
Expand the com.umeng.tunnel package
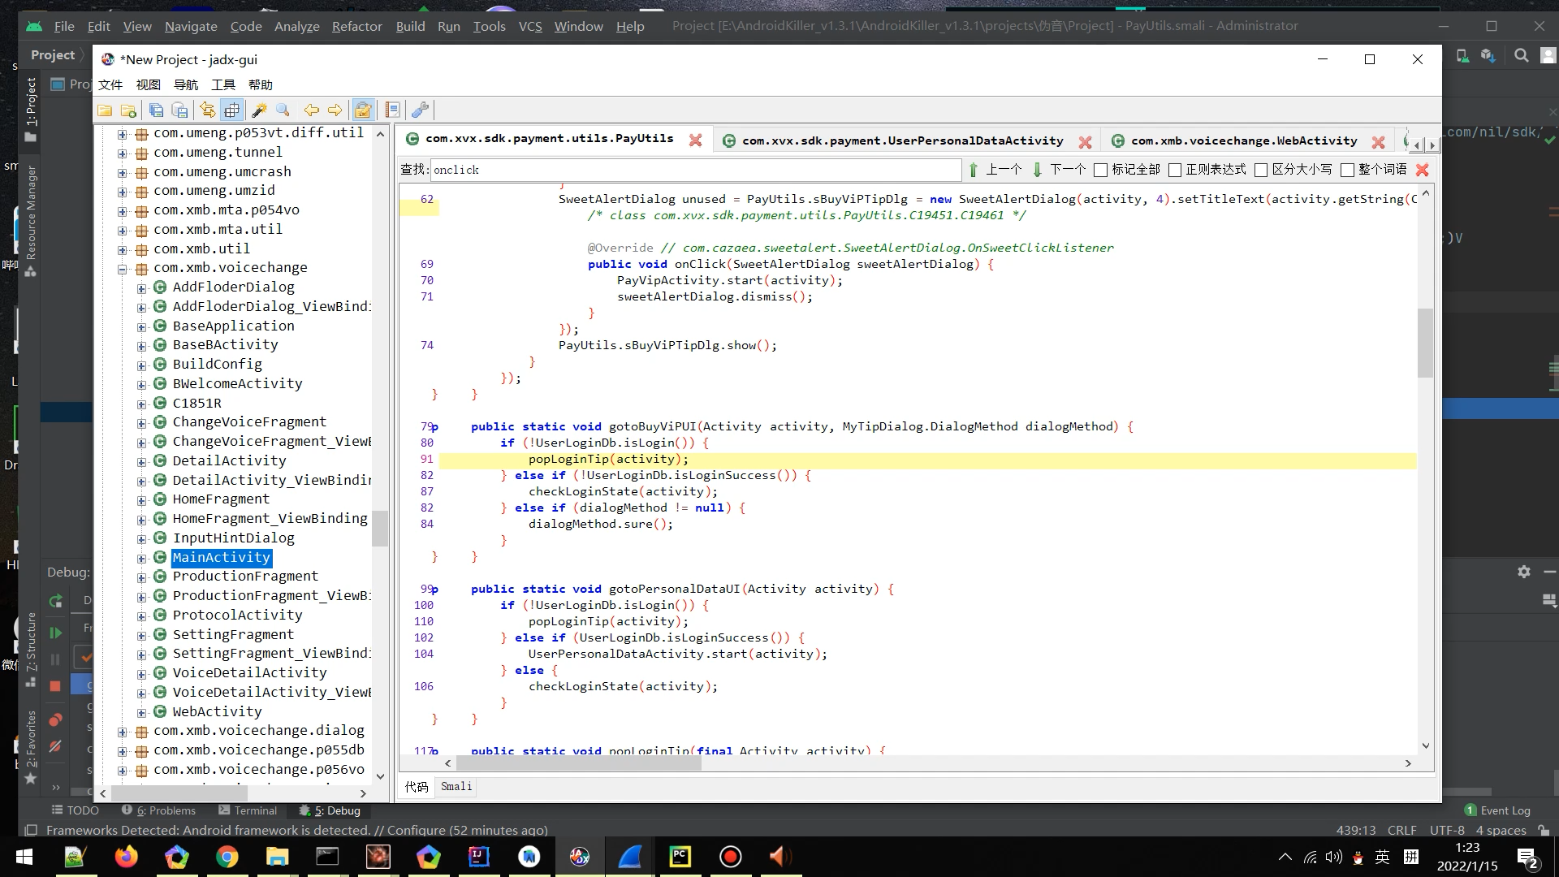pyautogui.click(x=122, y=153)
